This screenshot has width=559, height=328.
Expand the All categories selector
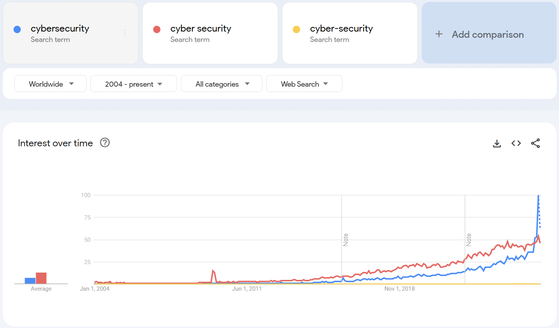221,84
